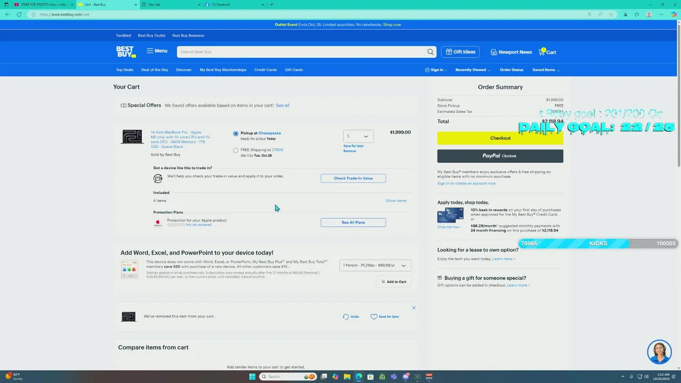Viewport: 681px width, 383px height.
Task: Click Sign in or create an account
Action: click(x=467, y=184)
